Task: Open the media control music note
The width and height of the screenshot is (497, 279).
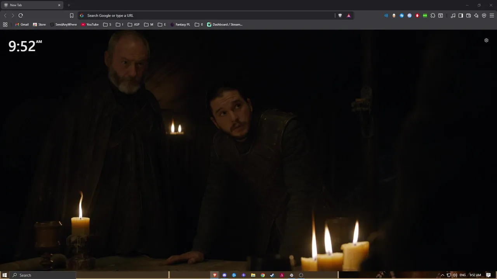Action: [453, 15]
